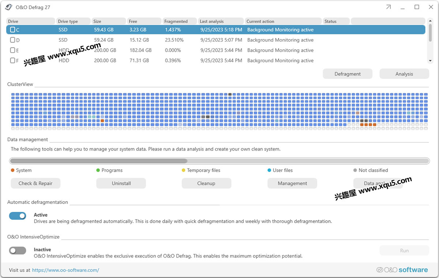Click the Status column header
439x278 pixels.
(336, 21)
